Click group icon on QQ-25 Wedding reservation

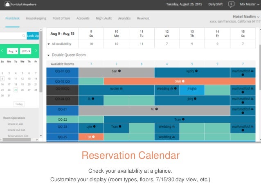point(173,137)
